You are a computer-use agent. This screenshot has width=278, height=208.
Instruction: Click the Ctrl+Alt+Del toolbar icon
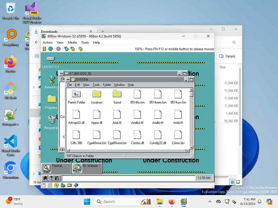click(66, 49)
